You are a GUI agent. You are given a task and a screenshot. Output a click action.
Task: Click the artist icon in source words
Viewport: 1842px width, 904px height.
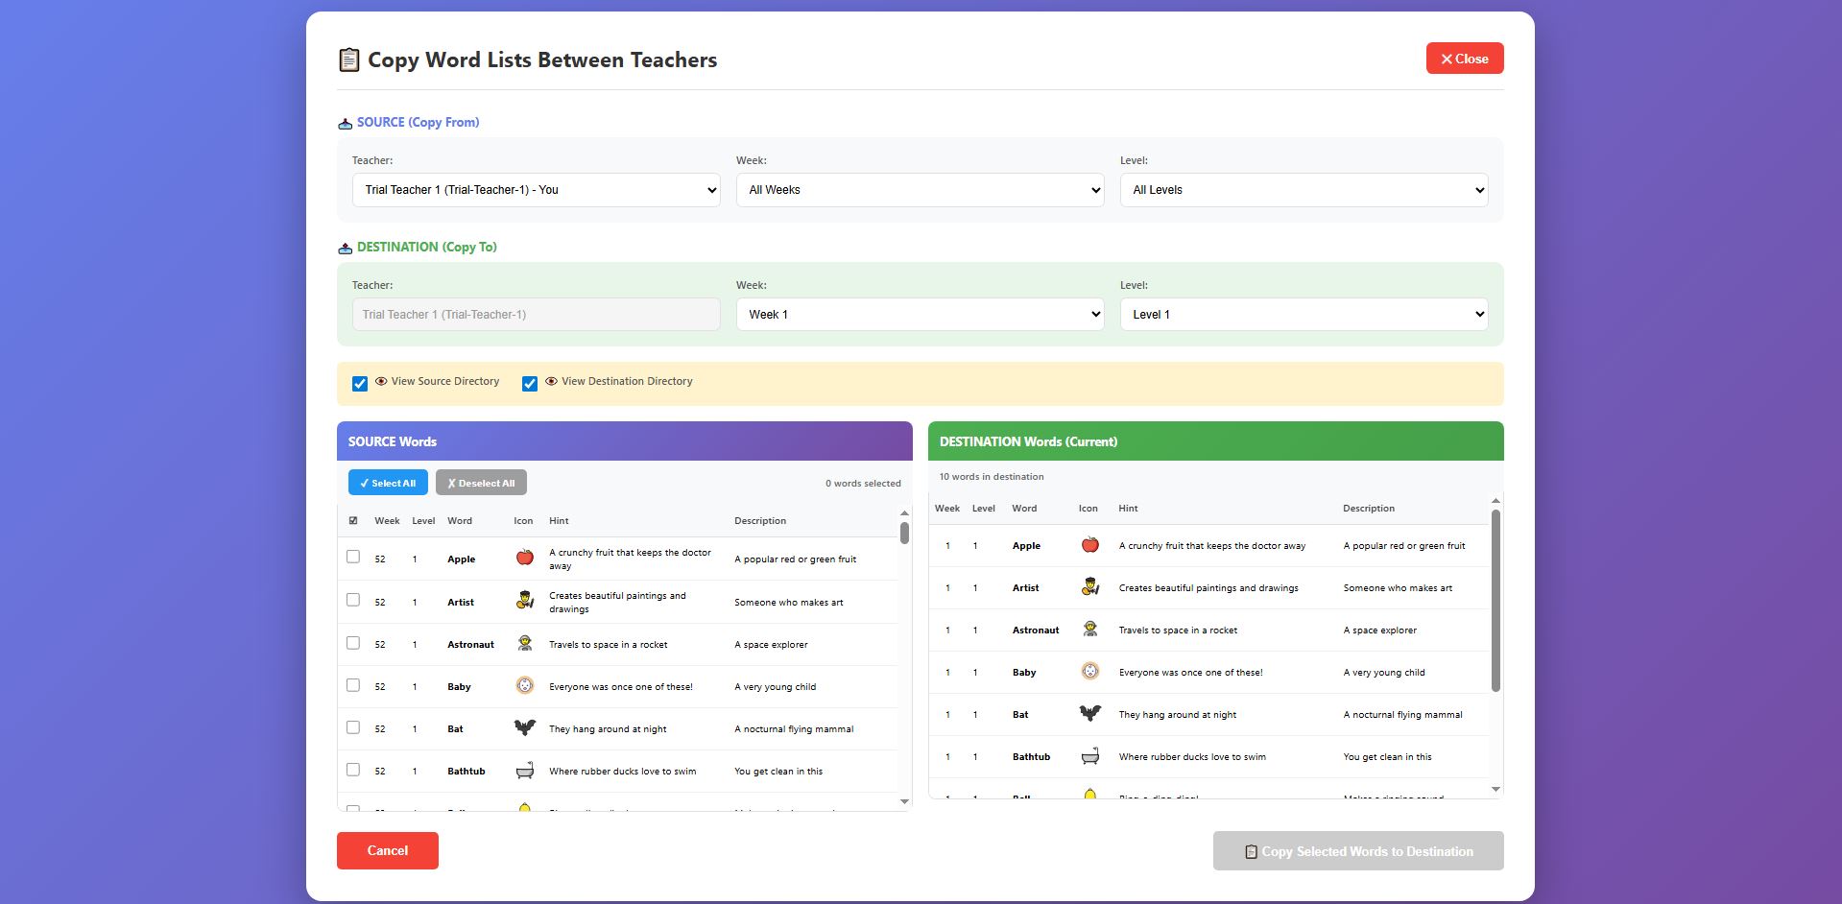point(524,601)
